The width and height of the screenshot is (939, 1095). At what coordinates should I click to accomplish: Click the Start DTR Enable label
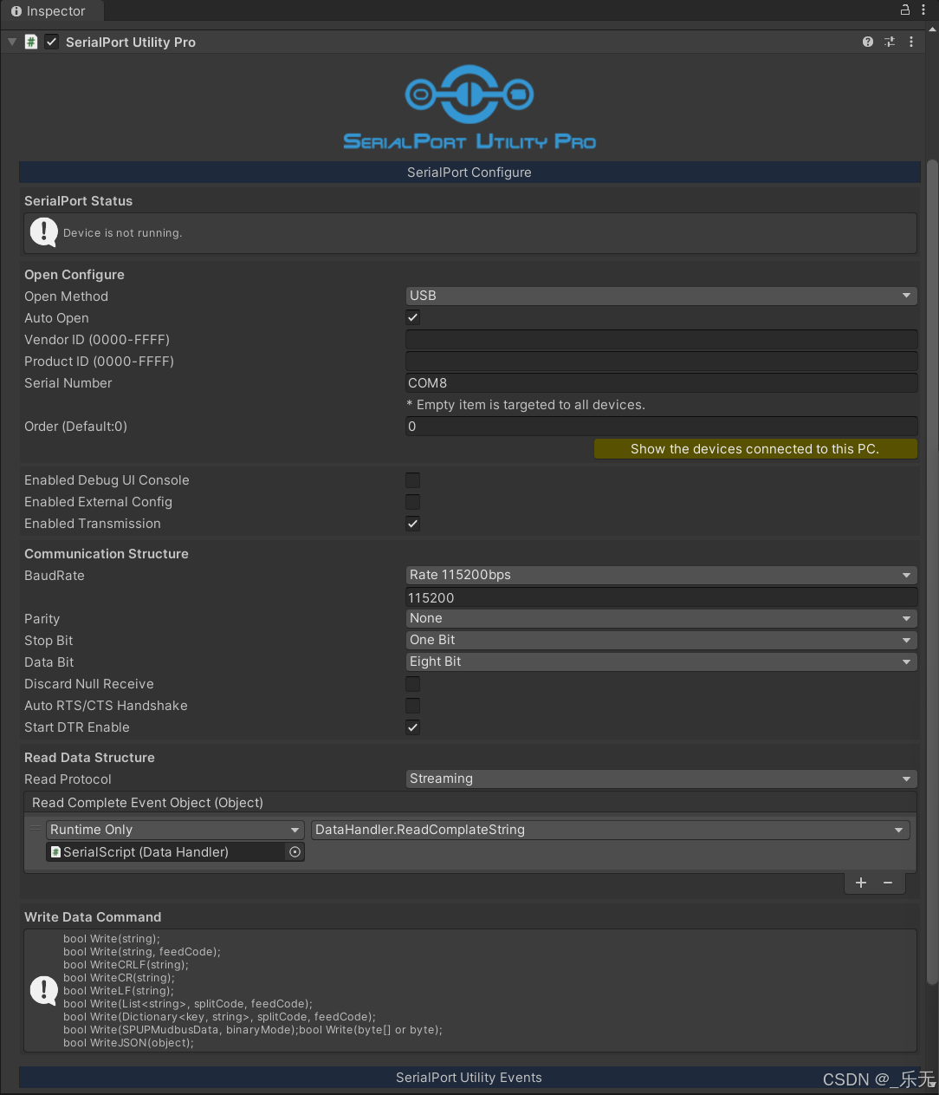click(x=77, y=727)
